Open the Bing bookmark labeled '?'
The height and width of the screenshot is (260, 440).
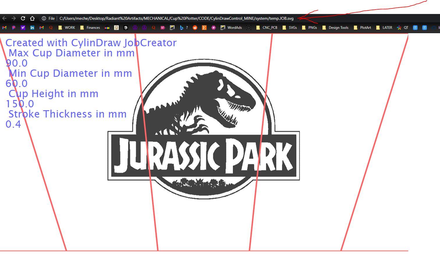pos(184,28)
